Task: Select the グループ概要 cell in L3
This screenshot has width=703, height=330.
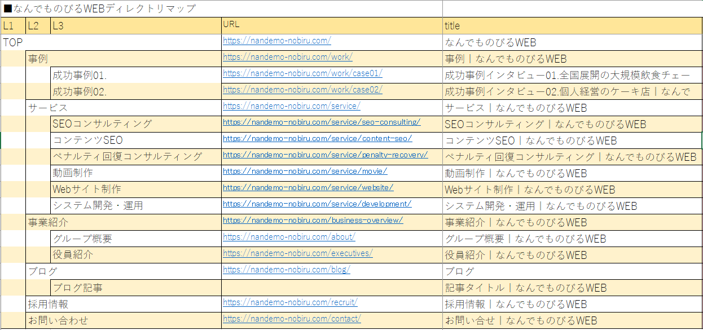Action: [x=136, y=239]
